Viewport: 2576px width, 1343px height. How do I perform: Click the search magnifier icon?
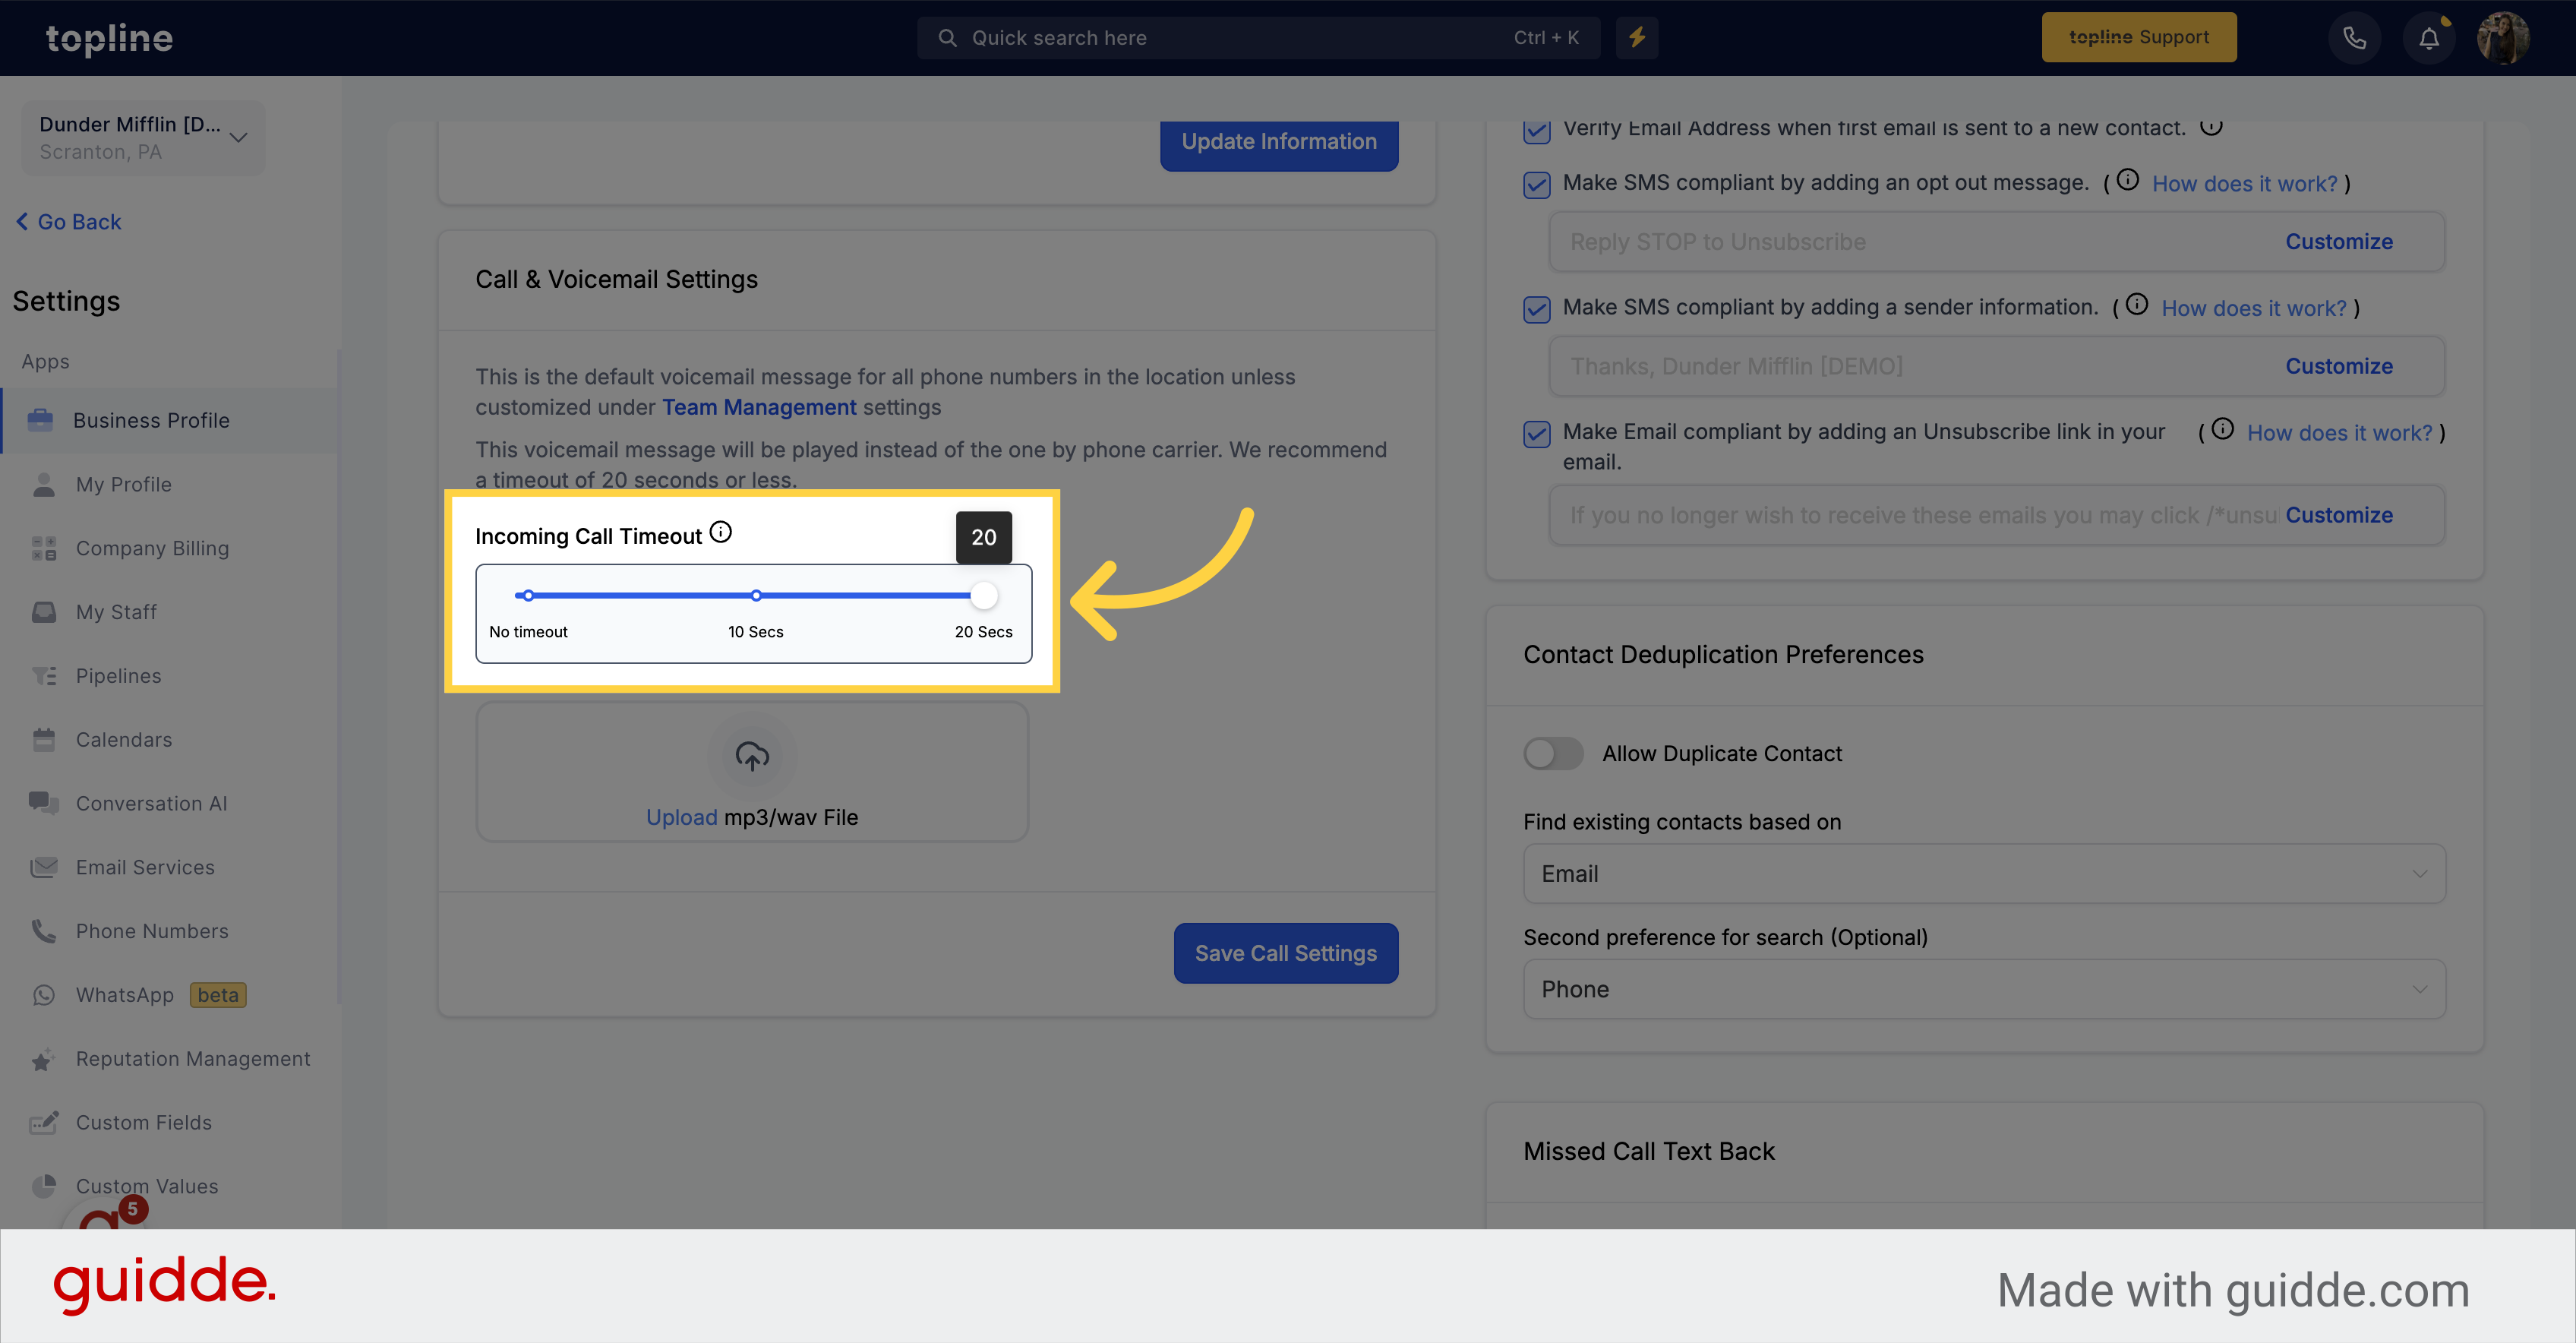tap(947, 38)
